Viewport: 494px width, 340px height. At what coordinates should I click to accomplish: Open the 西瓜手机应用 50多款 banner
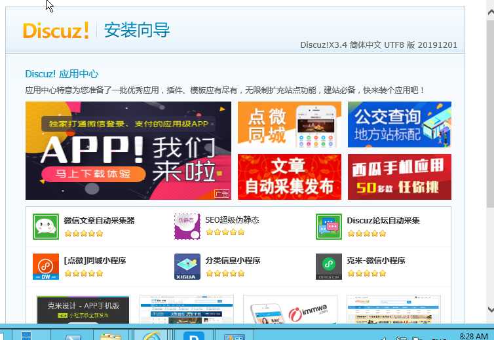(x=400, y=177)
